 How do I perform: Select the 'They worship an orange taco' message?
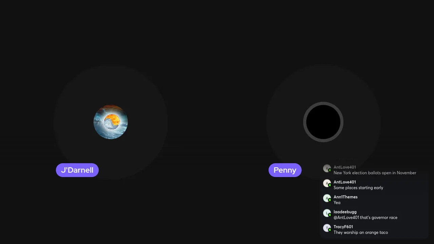(x=361, y=232)
